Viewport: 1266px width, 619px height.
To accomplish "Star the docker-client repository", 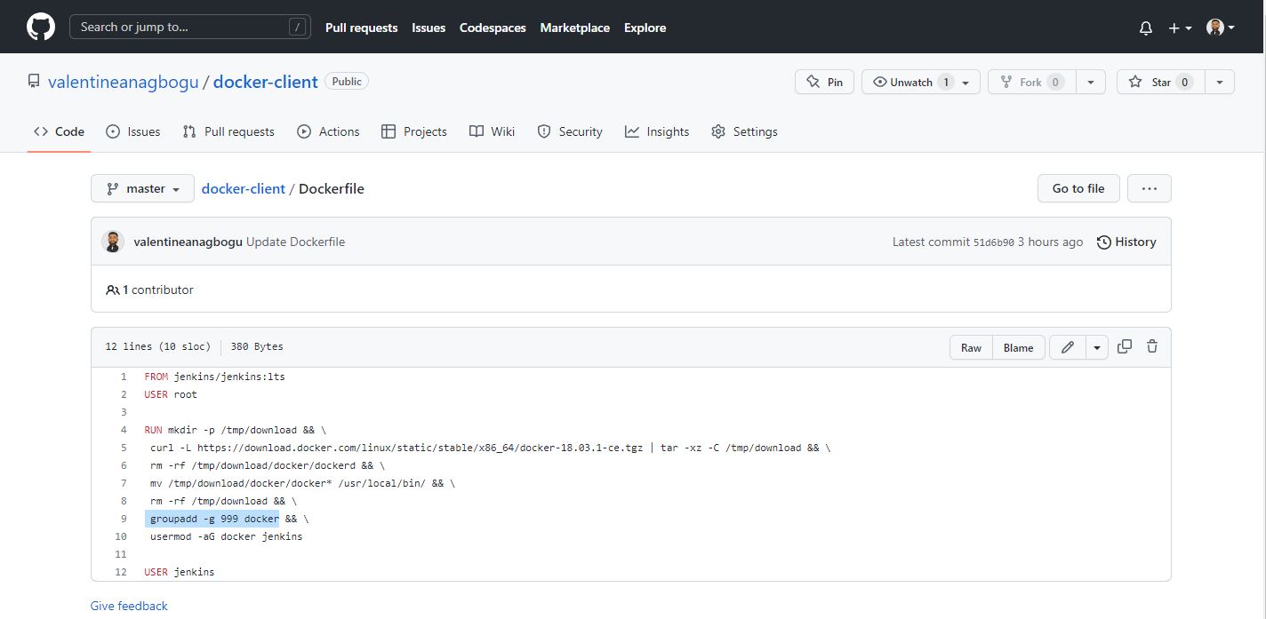I will pos(1159,81).
